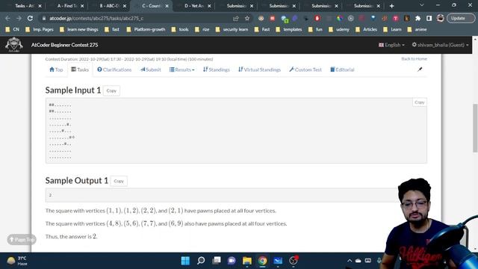This screenshot has width=478, height=269.
Task: Open the Custom Test tab
Action: (305, 69)
